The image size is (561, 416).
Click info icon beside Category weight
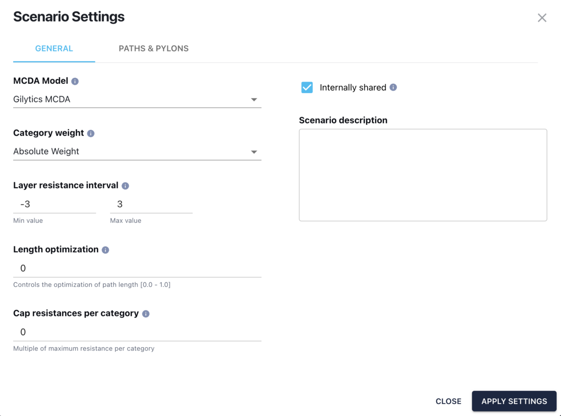click(91, 133)
